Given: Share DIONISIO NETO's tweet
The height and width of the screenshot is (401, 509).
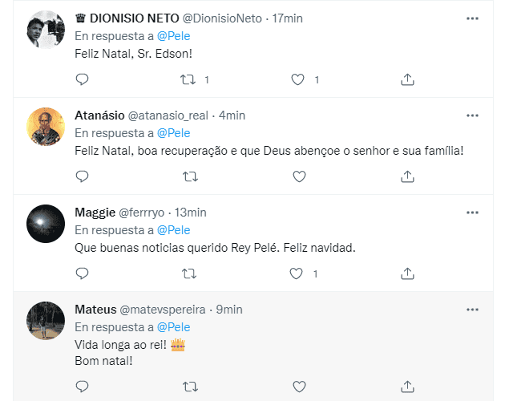Looking at the screenshot, I should click(407, 79).
